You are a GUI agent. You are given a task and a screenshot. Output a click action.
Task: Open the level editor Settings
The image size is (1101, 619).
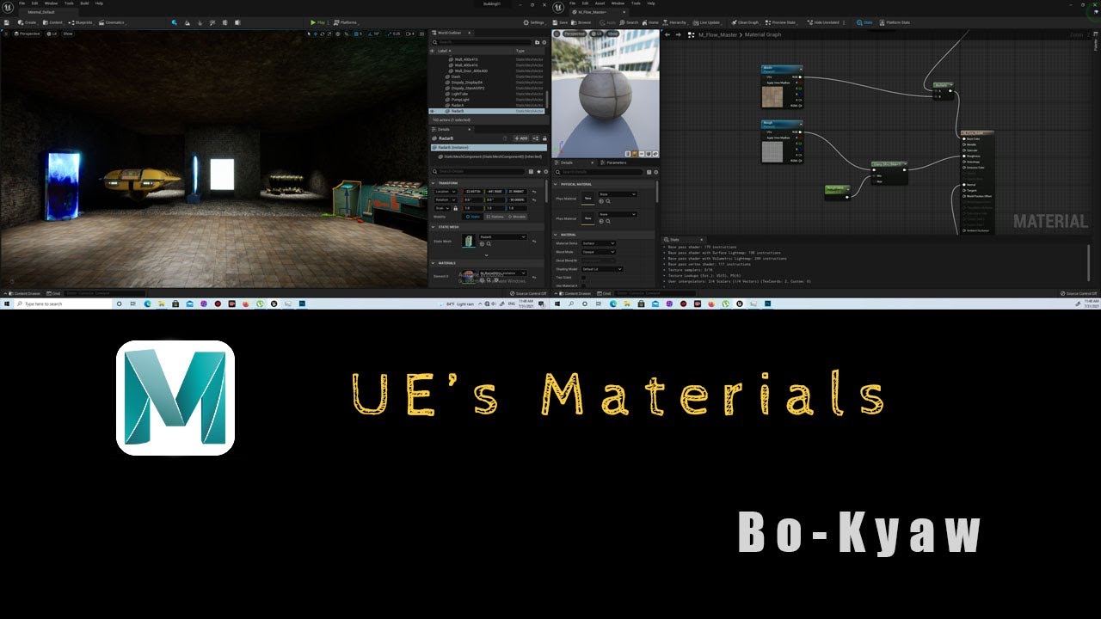click(535, 22)
